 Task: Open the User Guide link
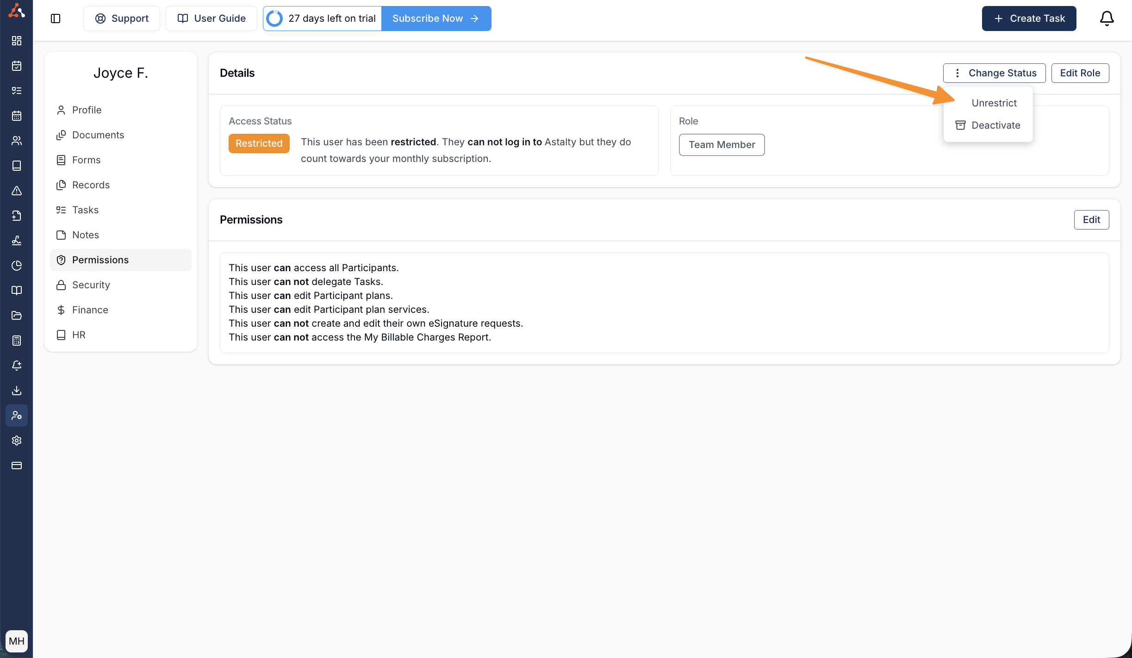[x=211, y=19]
